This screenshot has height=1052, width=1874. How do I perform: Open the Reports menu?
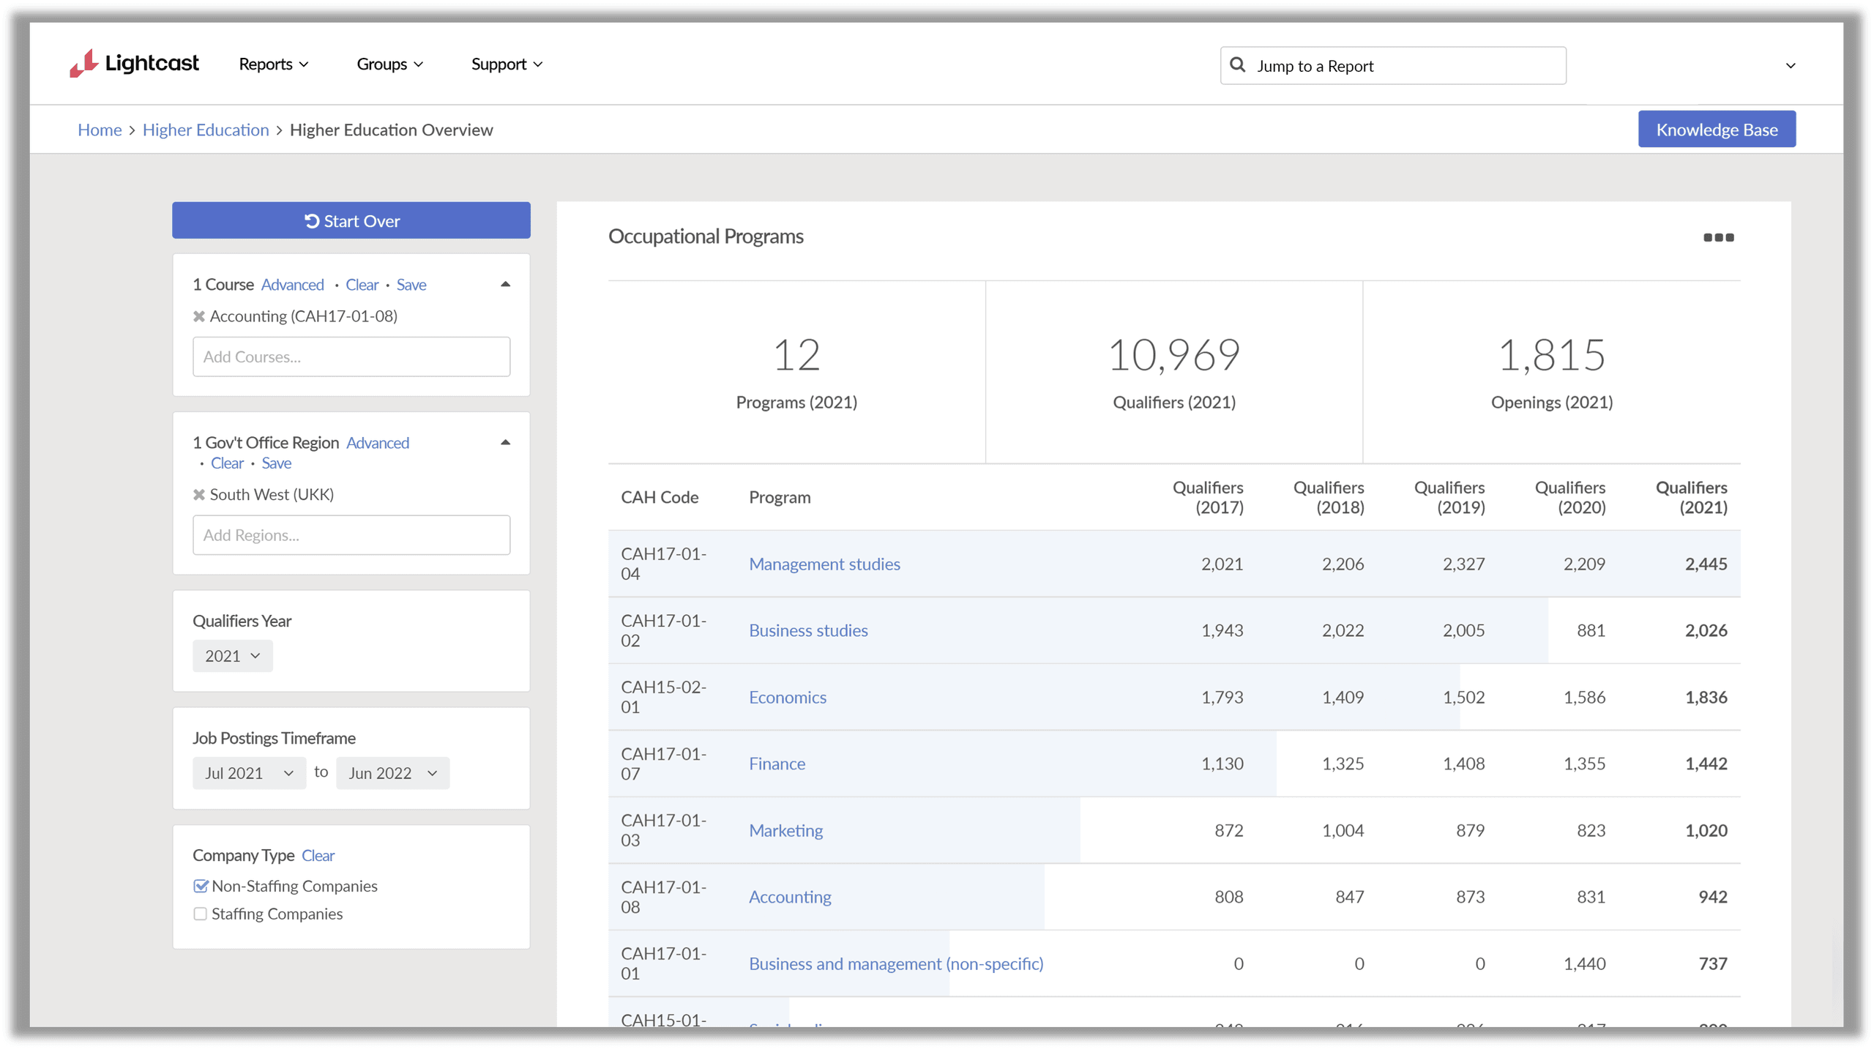coord(273,64)
